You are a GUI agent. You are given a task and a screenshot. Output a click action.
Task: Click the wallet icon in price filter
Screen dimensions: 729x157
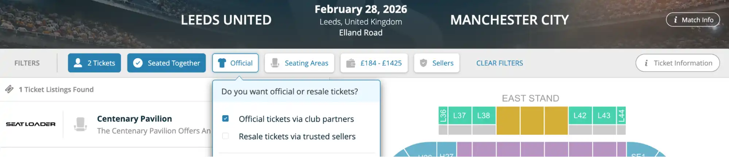(351, 63)
